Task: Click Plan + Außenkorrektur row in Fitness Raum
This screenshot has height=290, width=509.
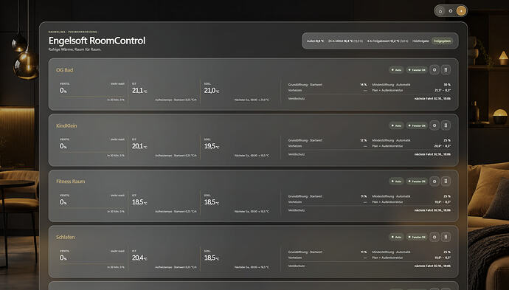Action: point(412,202)
